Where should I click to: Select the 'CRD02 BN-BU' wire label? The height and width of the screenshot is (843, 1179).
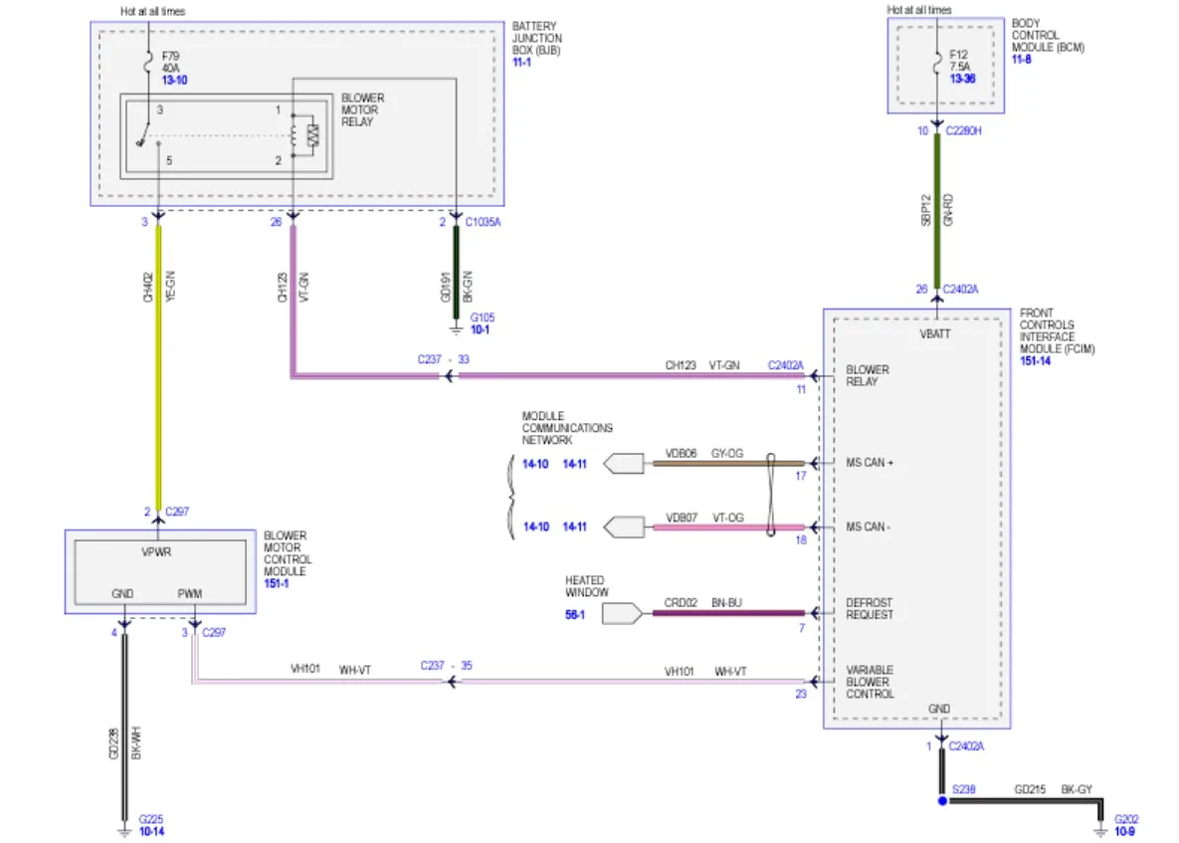pos(703,603)
